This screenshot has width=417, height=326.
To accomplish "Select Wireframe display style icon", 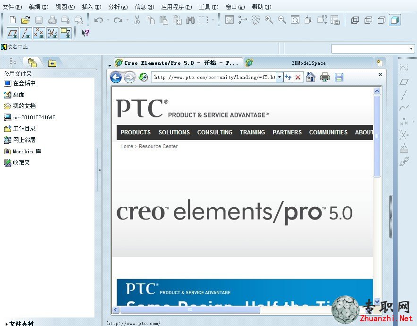I will (355, 20).
